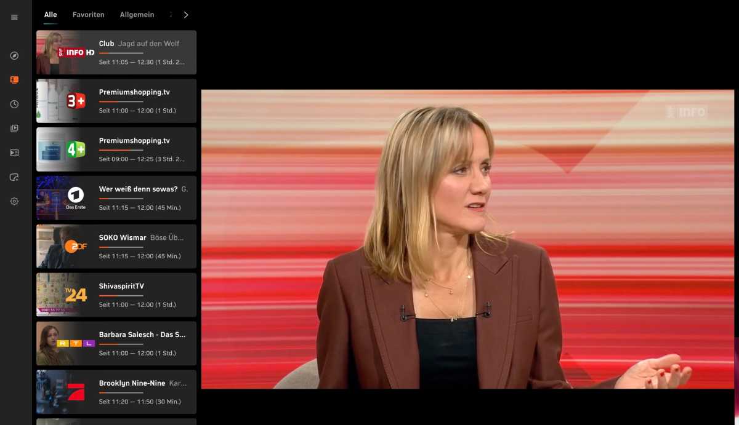
Task: Click the SRF Info HD channel logo
Action: (x=76, y=52)
